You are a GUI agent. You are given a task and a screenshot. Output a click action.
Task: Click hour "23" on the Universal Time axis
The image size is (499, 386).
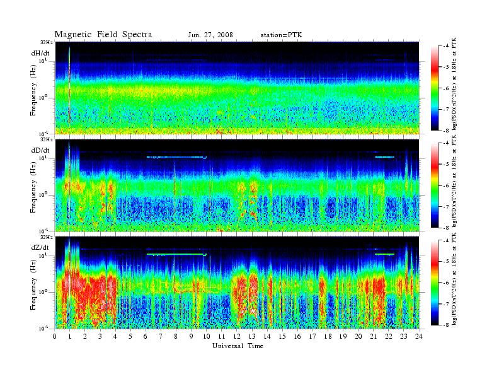pyautogui.click(x=403, y=337)
